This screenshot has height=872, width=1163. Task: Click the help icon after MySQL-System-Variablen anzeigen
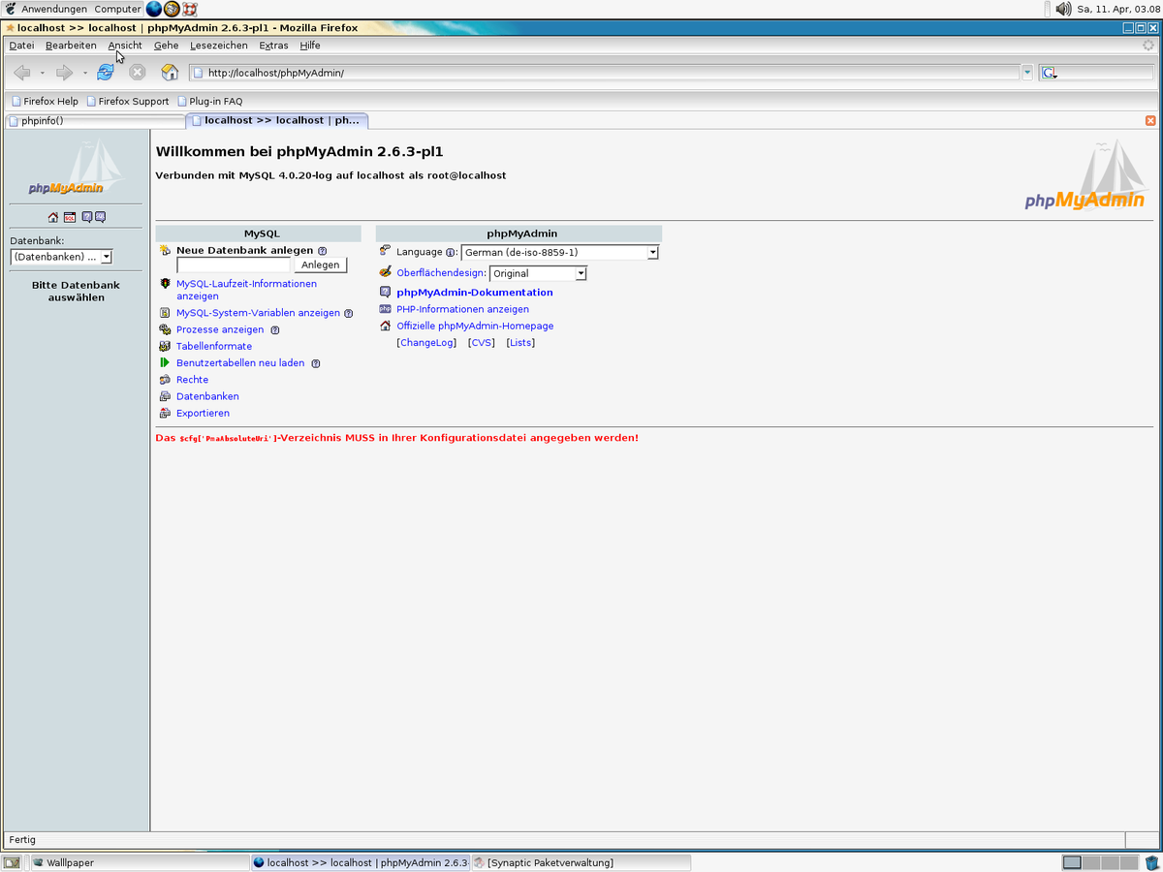348,314
